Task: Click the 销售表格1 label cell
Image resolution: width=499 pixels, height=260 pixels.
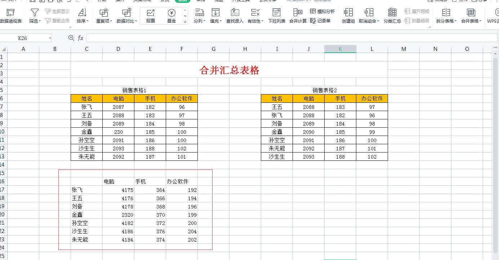Action: tap(134, 90)
